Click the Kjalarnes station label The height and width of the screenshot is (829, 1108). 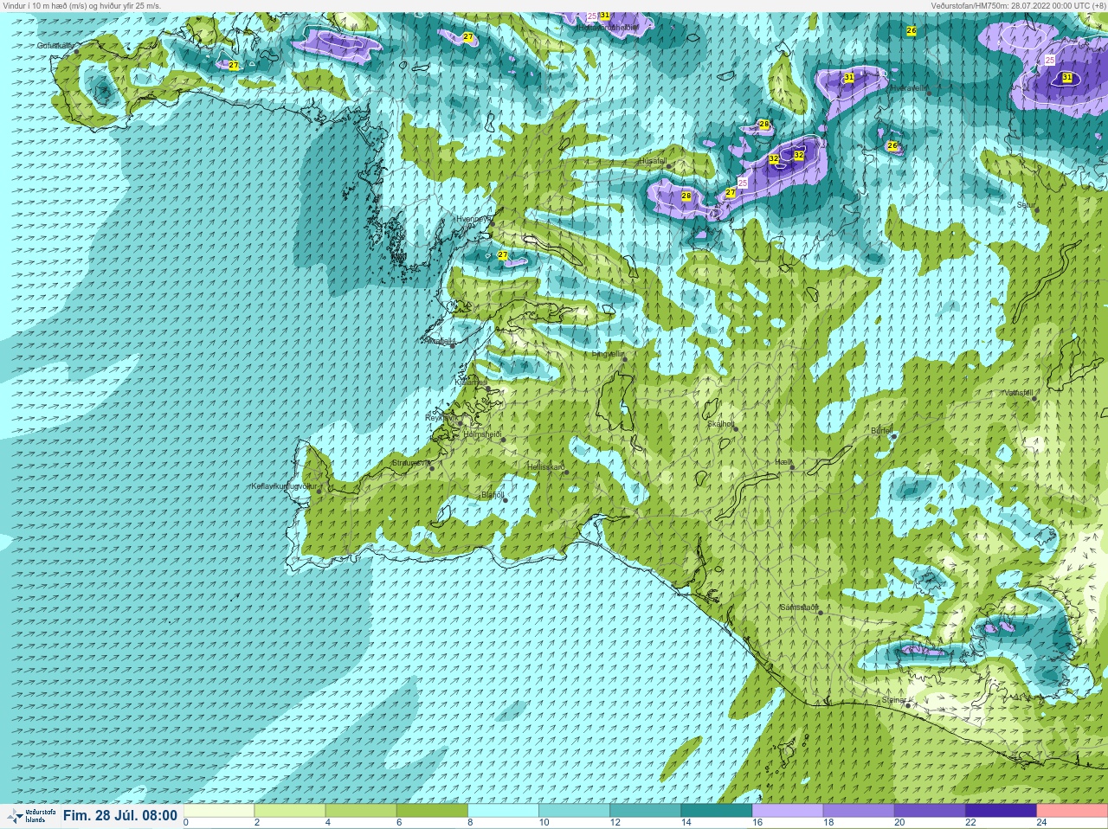472,382
